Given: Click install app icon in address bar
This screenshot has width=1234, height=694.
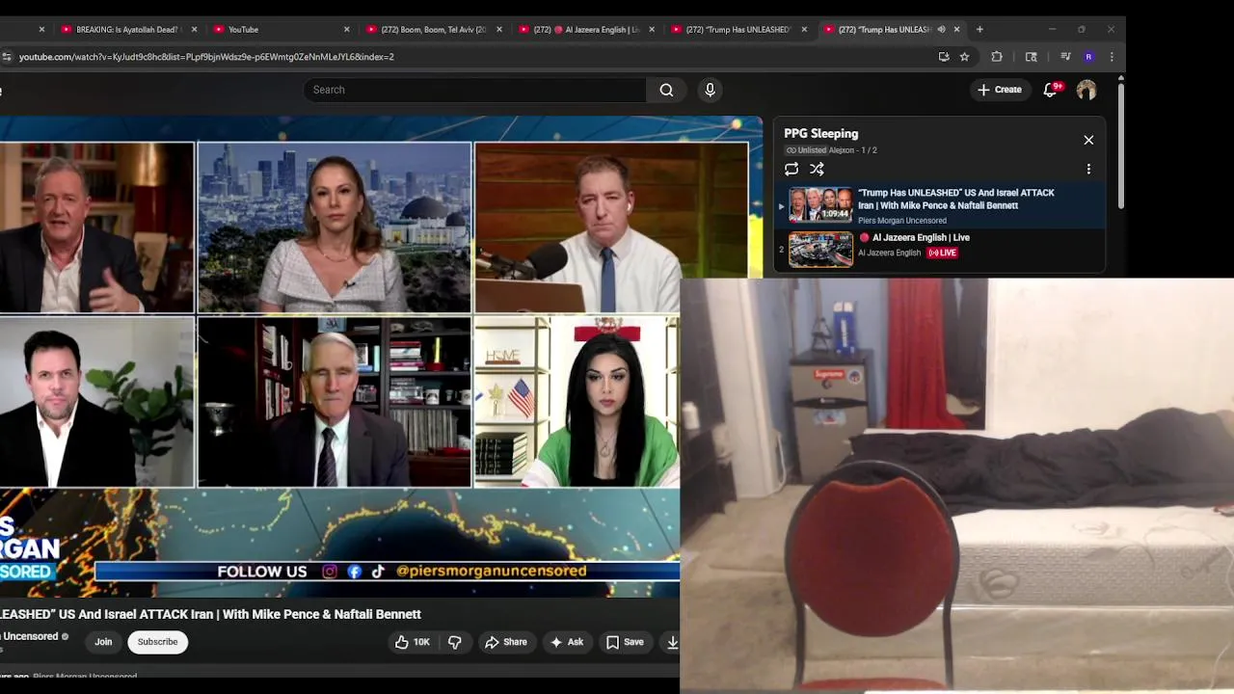Looking at the screenshot, I should click(x=944, y=57).
